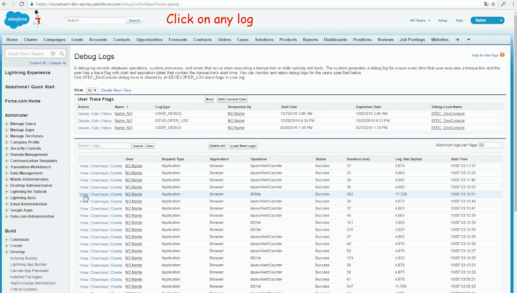The height and width of the screenshot is (293, 517).
Task: Open the NO Name user menu
Action: [420, 20]
